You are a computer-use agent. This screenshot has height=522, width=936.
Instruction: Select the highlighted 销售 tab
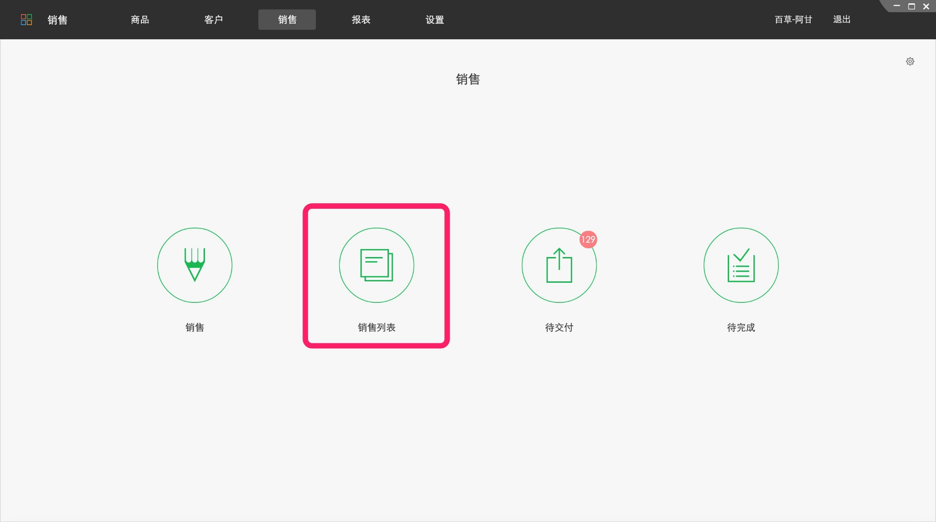[x=287, y=20]
